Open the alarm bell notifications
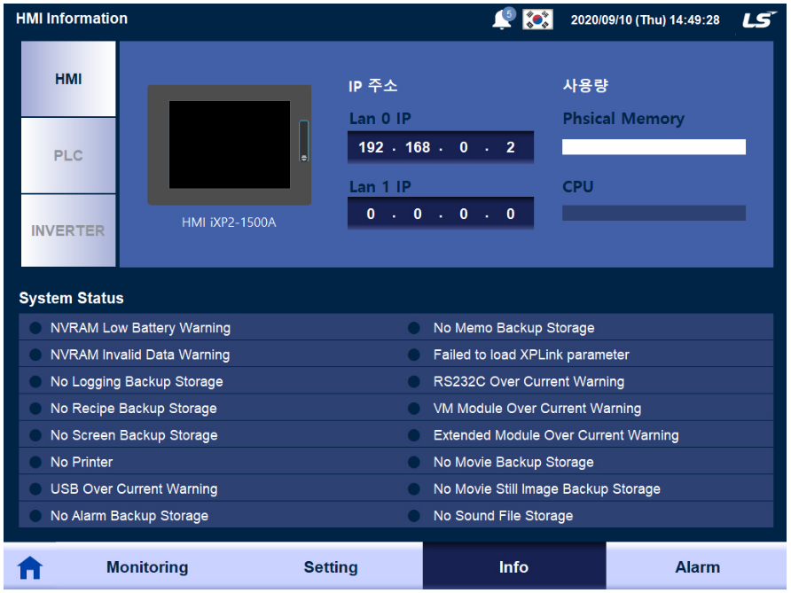Image resolution: width=791 pixels, height=593 pixels. (503, 20)
